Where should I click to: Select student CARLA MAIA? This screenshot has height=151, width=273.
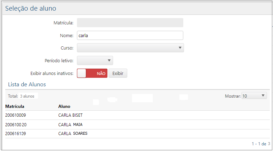point(70,124)
